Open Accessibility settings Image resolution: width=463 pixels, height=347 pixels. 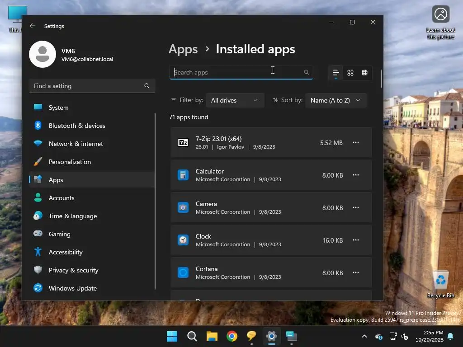(92, 252)
